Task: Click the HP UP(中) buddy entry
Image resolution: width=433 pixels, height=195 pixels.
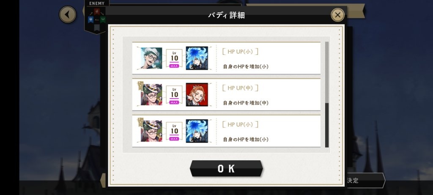Action: pyautogui.click(x=226, y=95)
